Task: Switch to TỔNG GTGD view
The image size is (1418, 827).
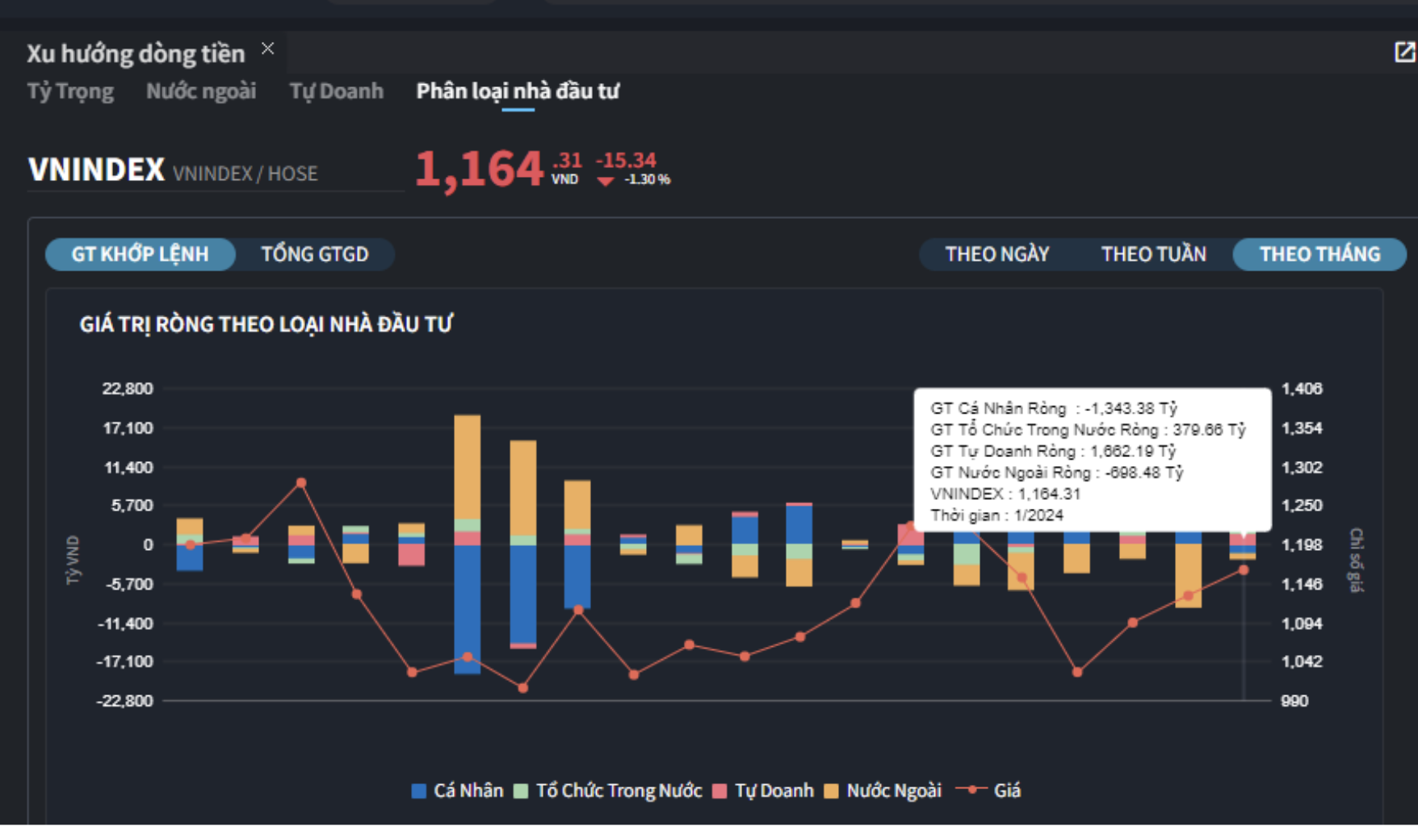Action: [x=315, y=254]
